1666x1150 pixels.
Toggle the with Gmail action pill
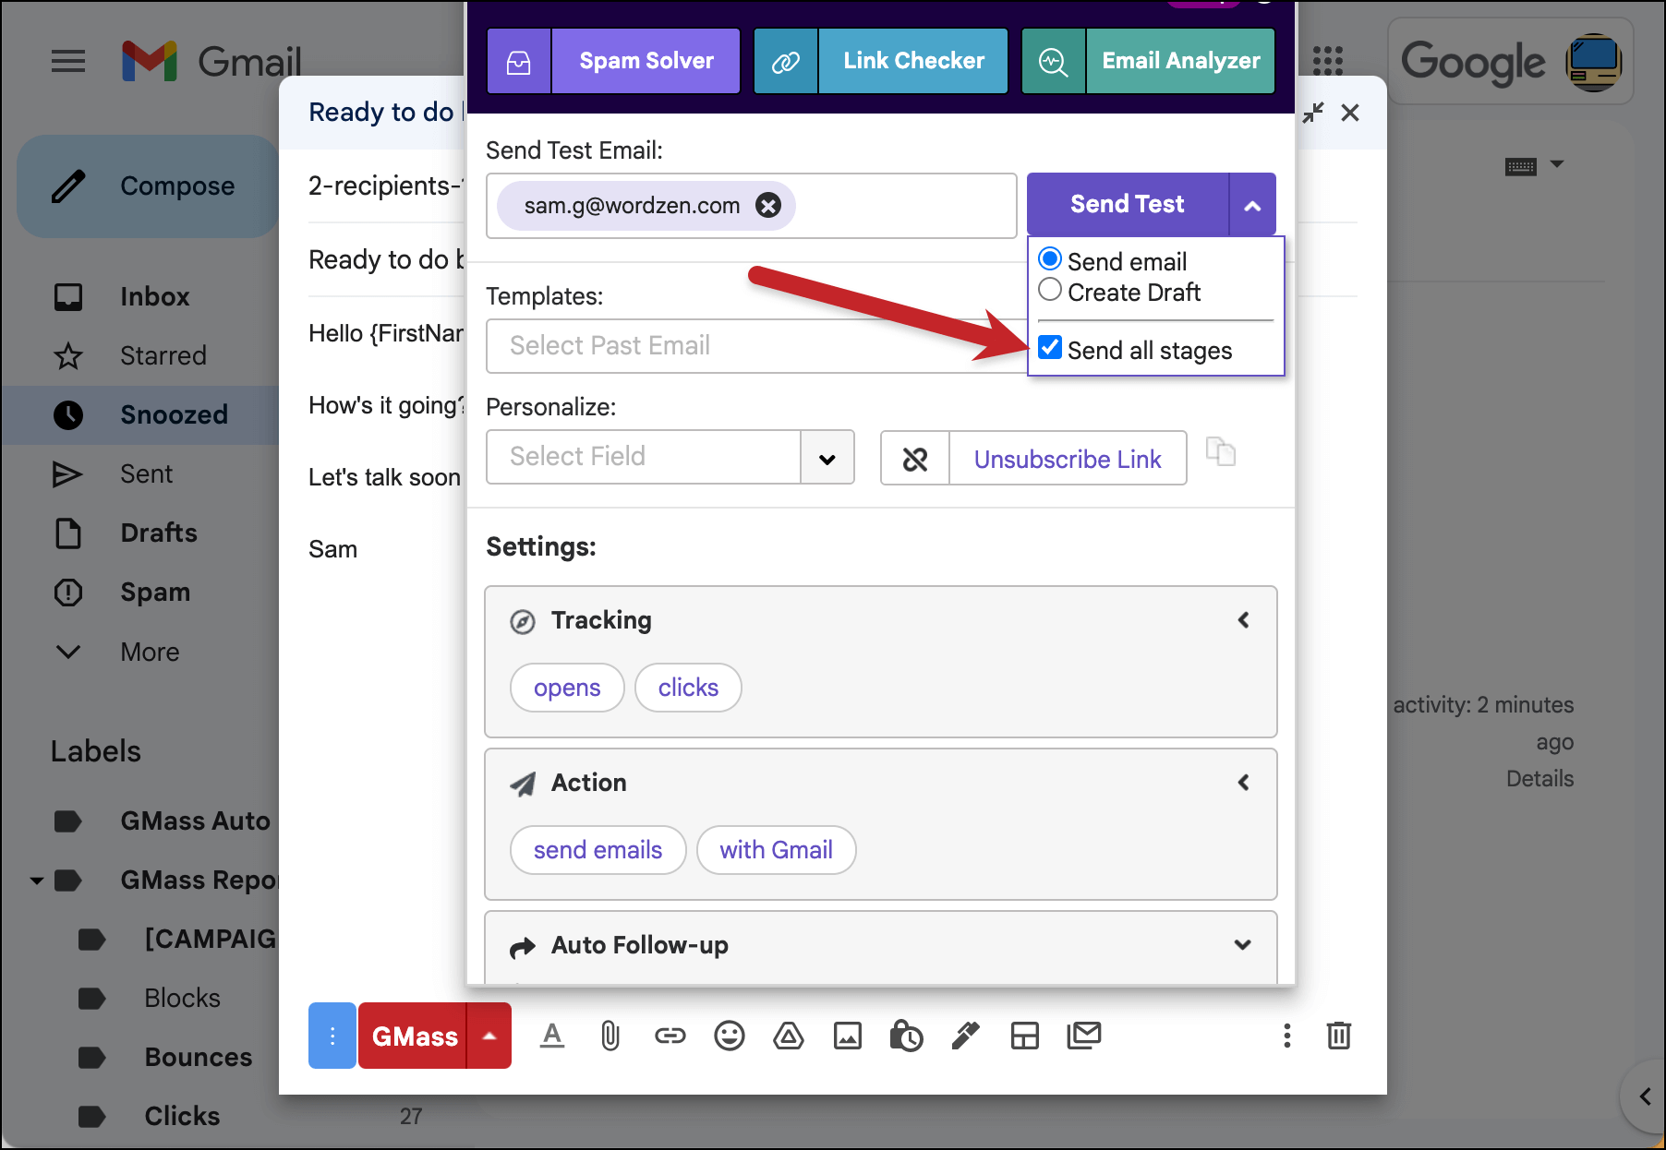point(777,850)
